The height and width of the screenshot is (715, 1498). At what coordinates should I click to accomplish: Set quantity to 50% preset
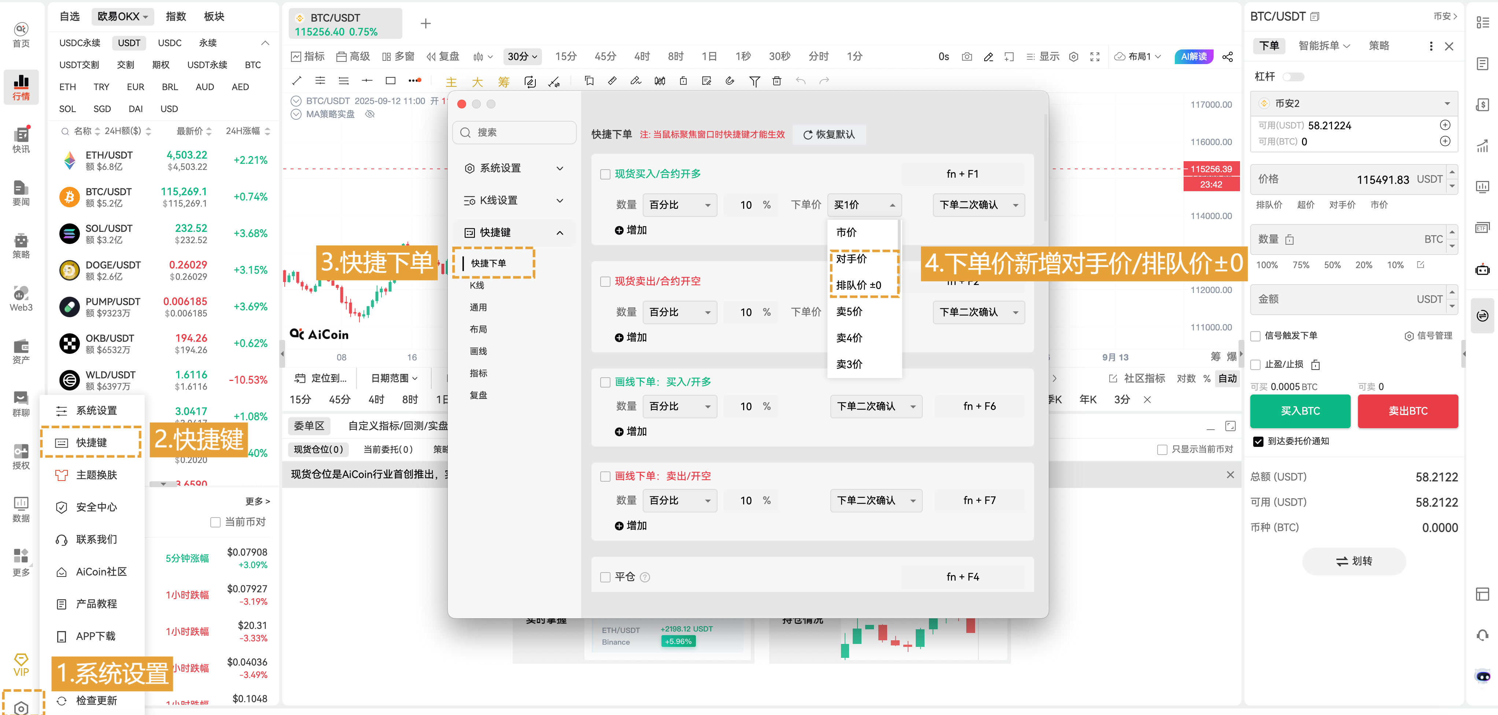tap(1332, 265)
